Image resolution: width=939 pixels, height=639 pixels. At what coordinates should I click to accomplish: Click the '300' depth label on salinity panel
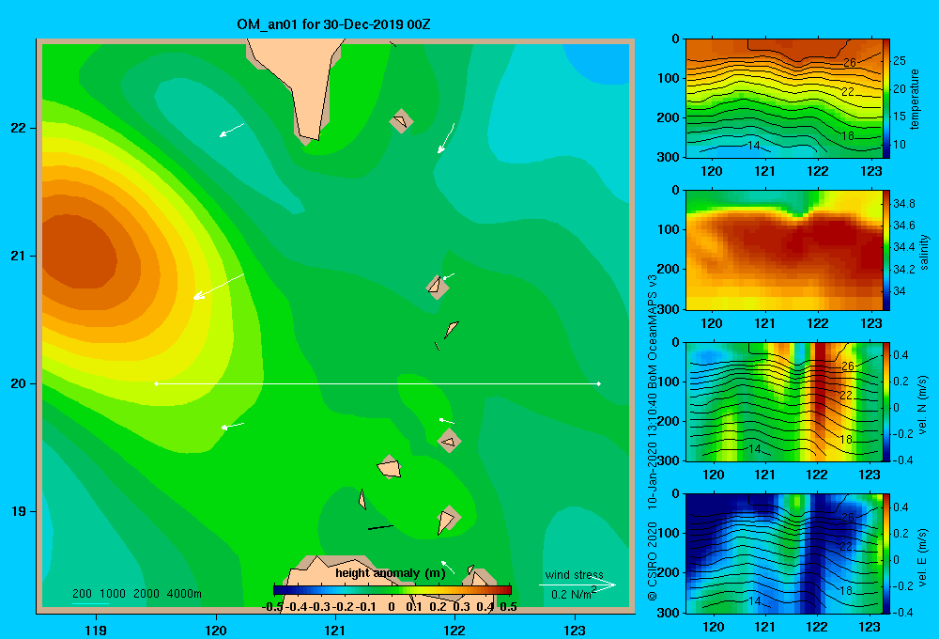[669, 309]
